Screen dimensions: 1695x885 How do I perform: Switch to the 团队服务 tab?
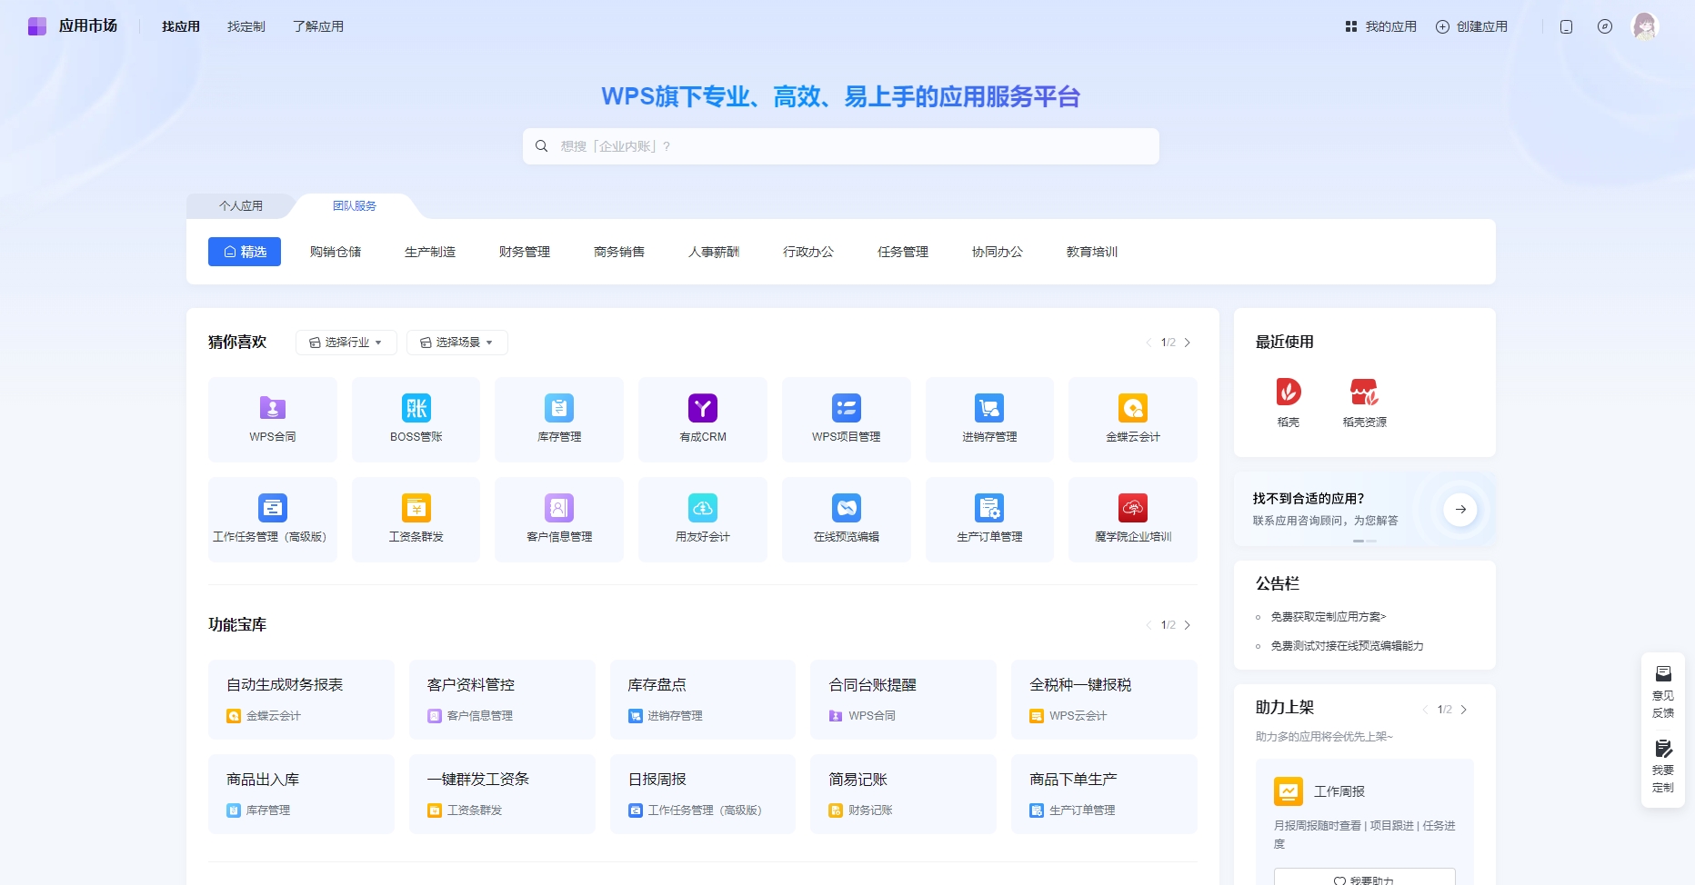coord(355,206)
